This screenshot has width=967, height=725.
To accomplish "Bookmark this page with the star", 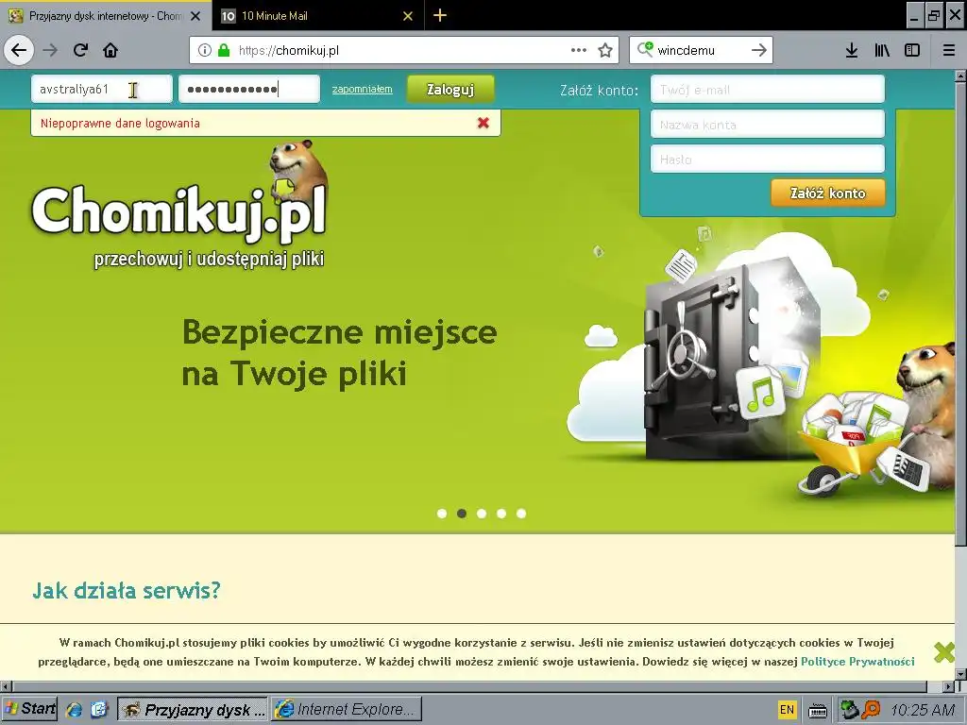I will coord(605,50).
